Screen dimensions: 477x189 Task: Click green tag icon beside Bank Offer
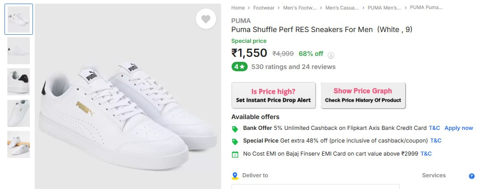coord(235,129)
